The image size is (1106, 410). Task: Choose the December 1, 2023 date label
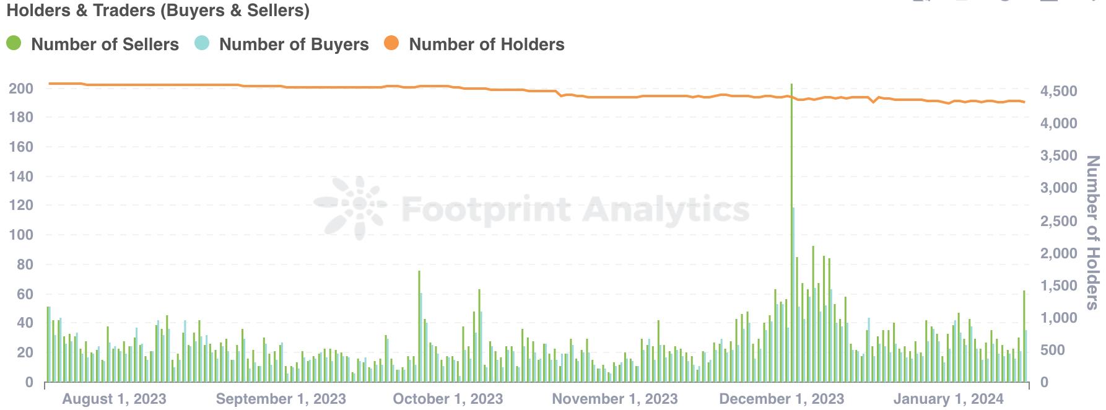782,399
